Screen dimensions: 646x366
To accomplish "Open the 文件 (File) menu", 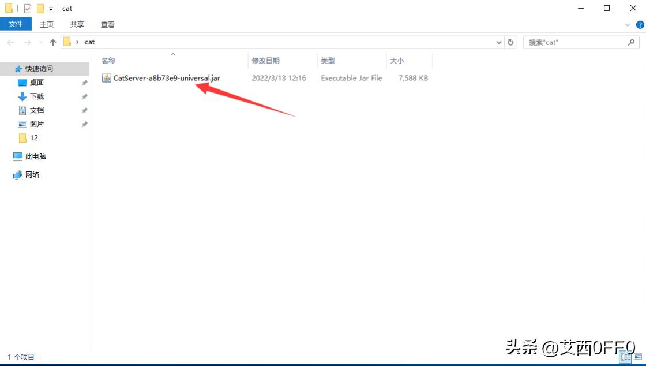I will (x=16, y=24).
